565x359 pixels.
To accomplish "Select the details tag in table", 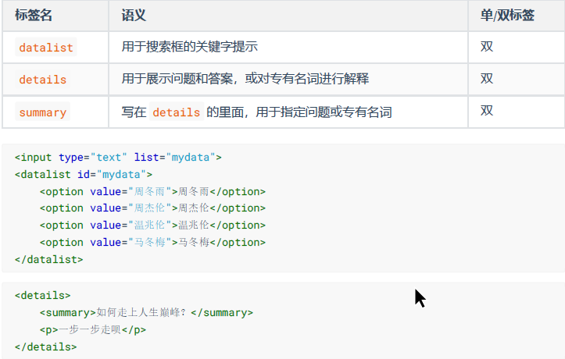I will [42, 79].
